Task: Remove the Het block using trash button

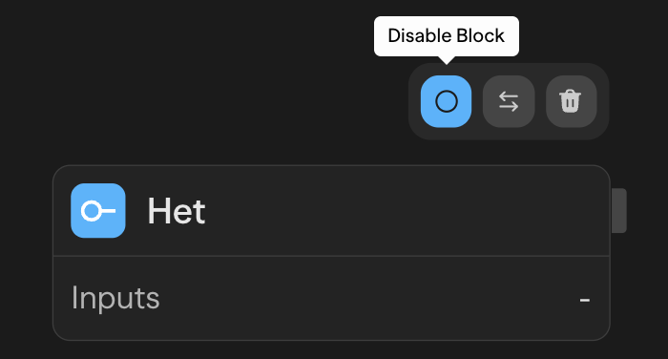Action: coord(571,101)
